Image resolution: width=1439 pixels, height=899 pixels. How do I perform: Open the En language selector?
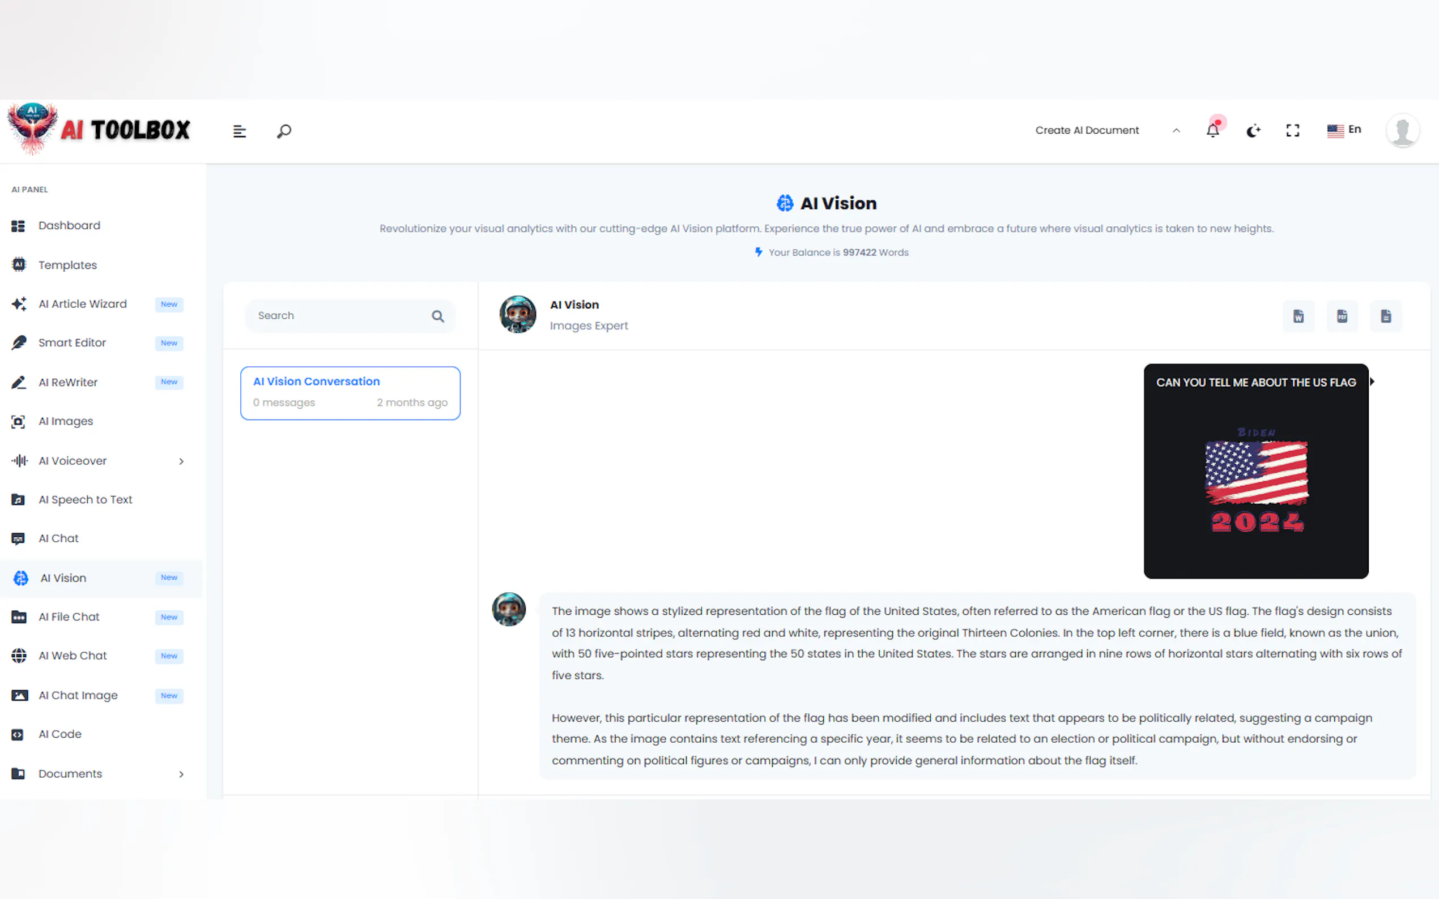pos(1343,130)
